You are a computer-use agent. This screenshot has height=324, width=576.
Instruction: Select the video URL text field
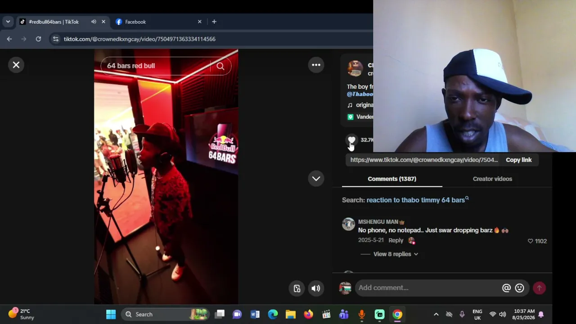[x=424, y=160]
